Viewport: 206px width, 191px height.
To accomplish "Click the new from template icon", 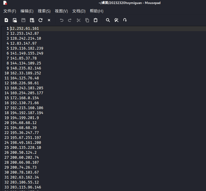I will point(15,20).
